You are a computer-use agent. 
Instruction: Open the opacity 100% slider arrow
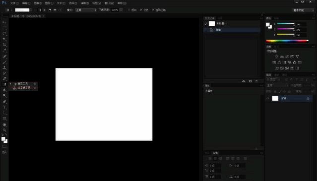click(x=121, y=10)
